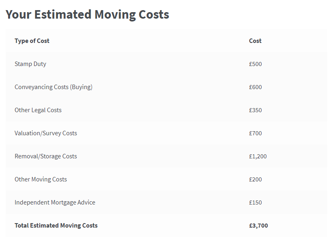Select the Other Moving Costs label
334x245 pixels.
click(40, 179)
